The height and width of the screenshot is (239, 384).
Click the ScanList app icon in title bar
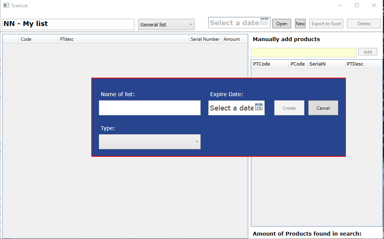pyautogui.click(x=6, y=6)
